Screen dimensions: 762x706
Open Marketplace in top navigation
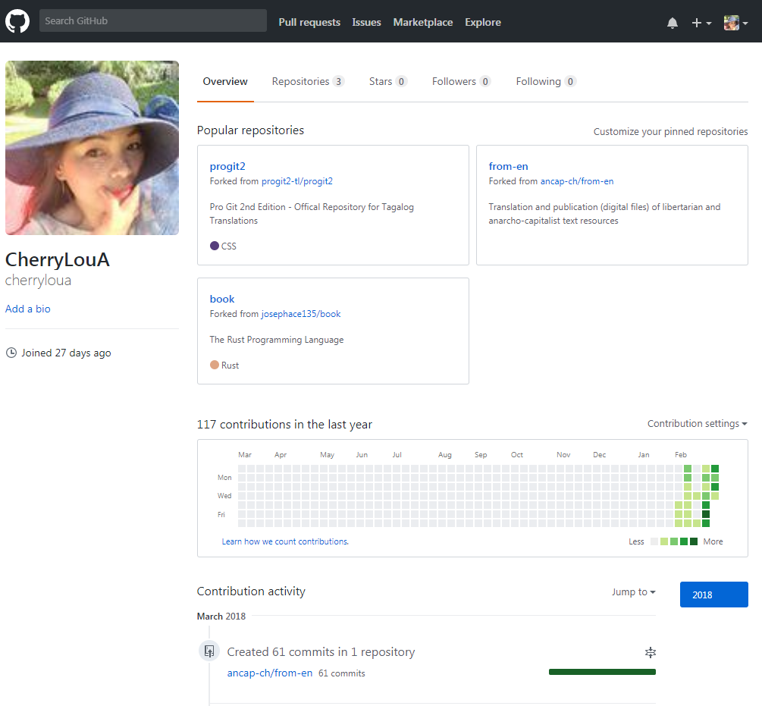pos(423,22)
